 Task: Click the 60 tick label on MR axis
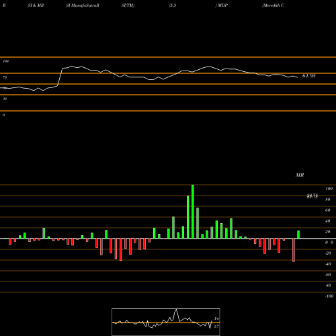(328, 210)
